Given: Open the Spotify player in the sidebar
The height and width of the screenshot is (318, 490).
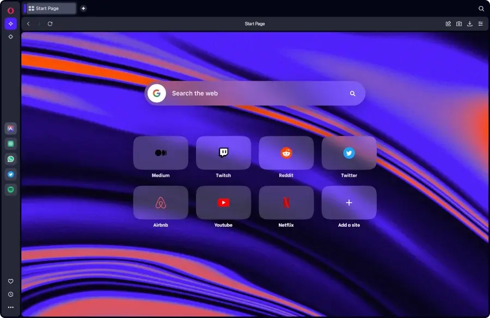Looking at the screenshot, I should coord(10,189).
